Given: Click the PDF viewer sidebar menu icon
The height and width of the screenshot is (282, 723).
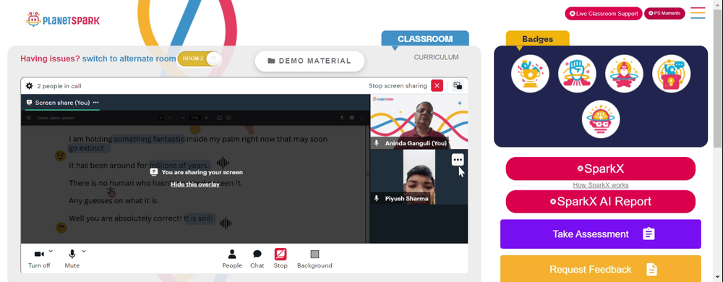Looking at the screenshot, I should (x=29, y=118).
